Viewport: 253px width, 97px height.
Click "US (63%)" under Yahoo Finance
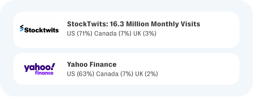pos(81,74)
